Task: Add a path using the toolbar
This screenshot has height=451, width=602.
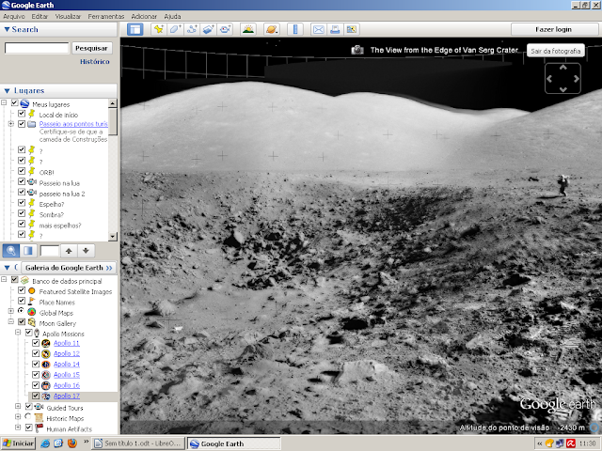Action: pyautogui.click(x=192, y=29)
